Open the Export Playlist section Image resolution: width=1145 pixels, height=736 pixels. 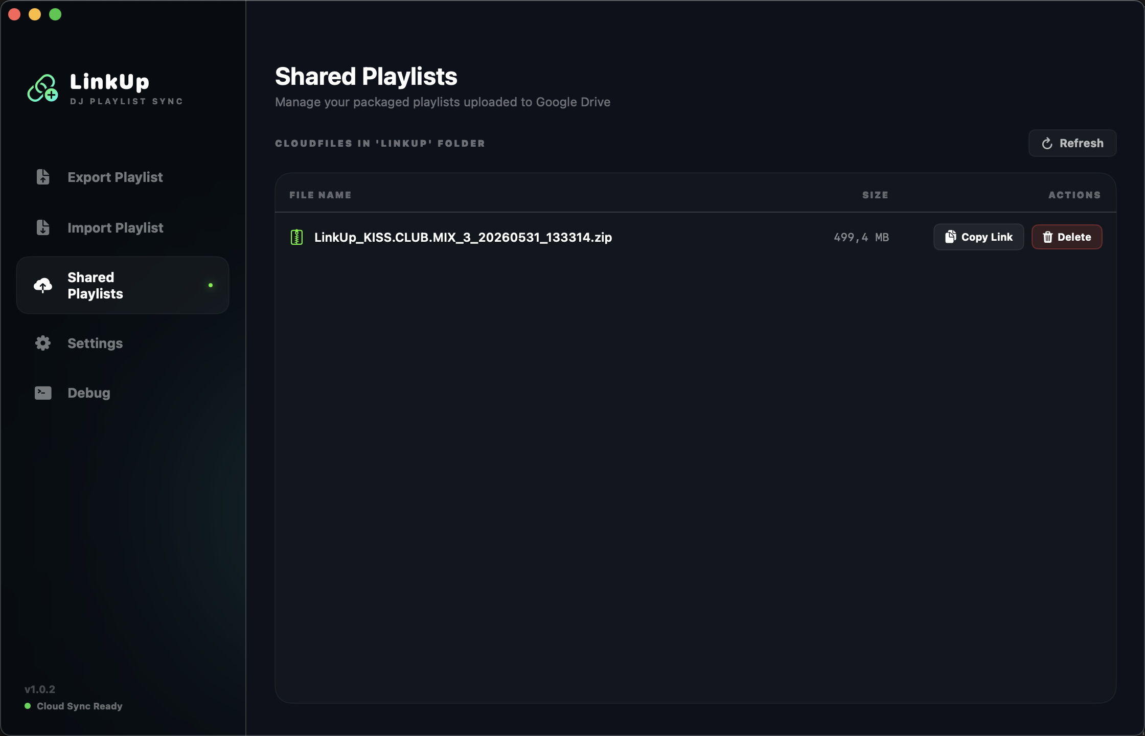(x=123, y=177)
